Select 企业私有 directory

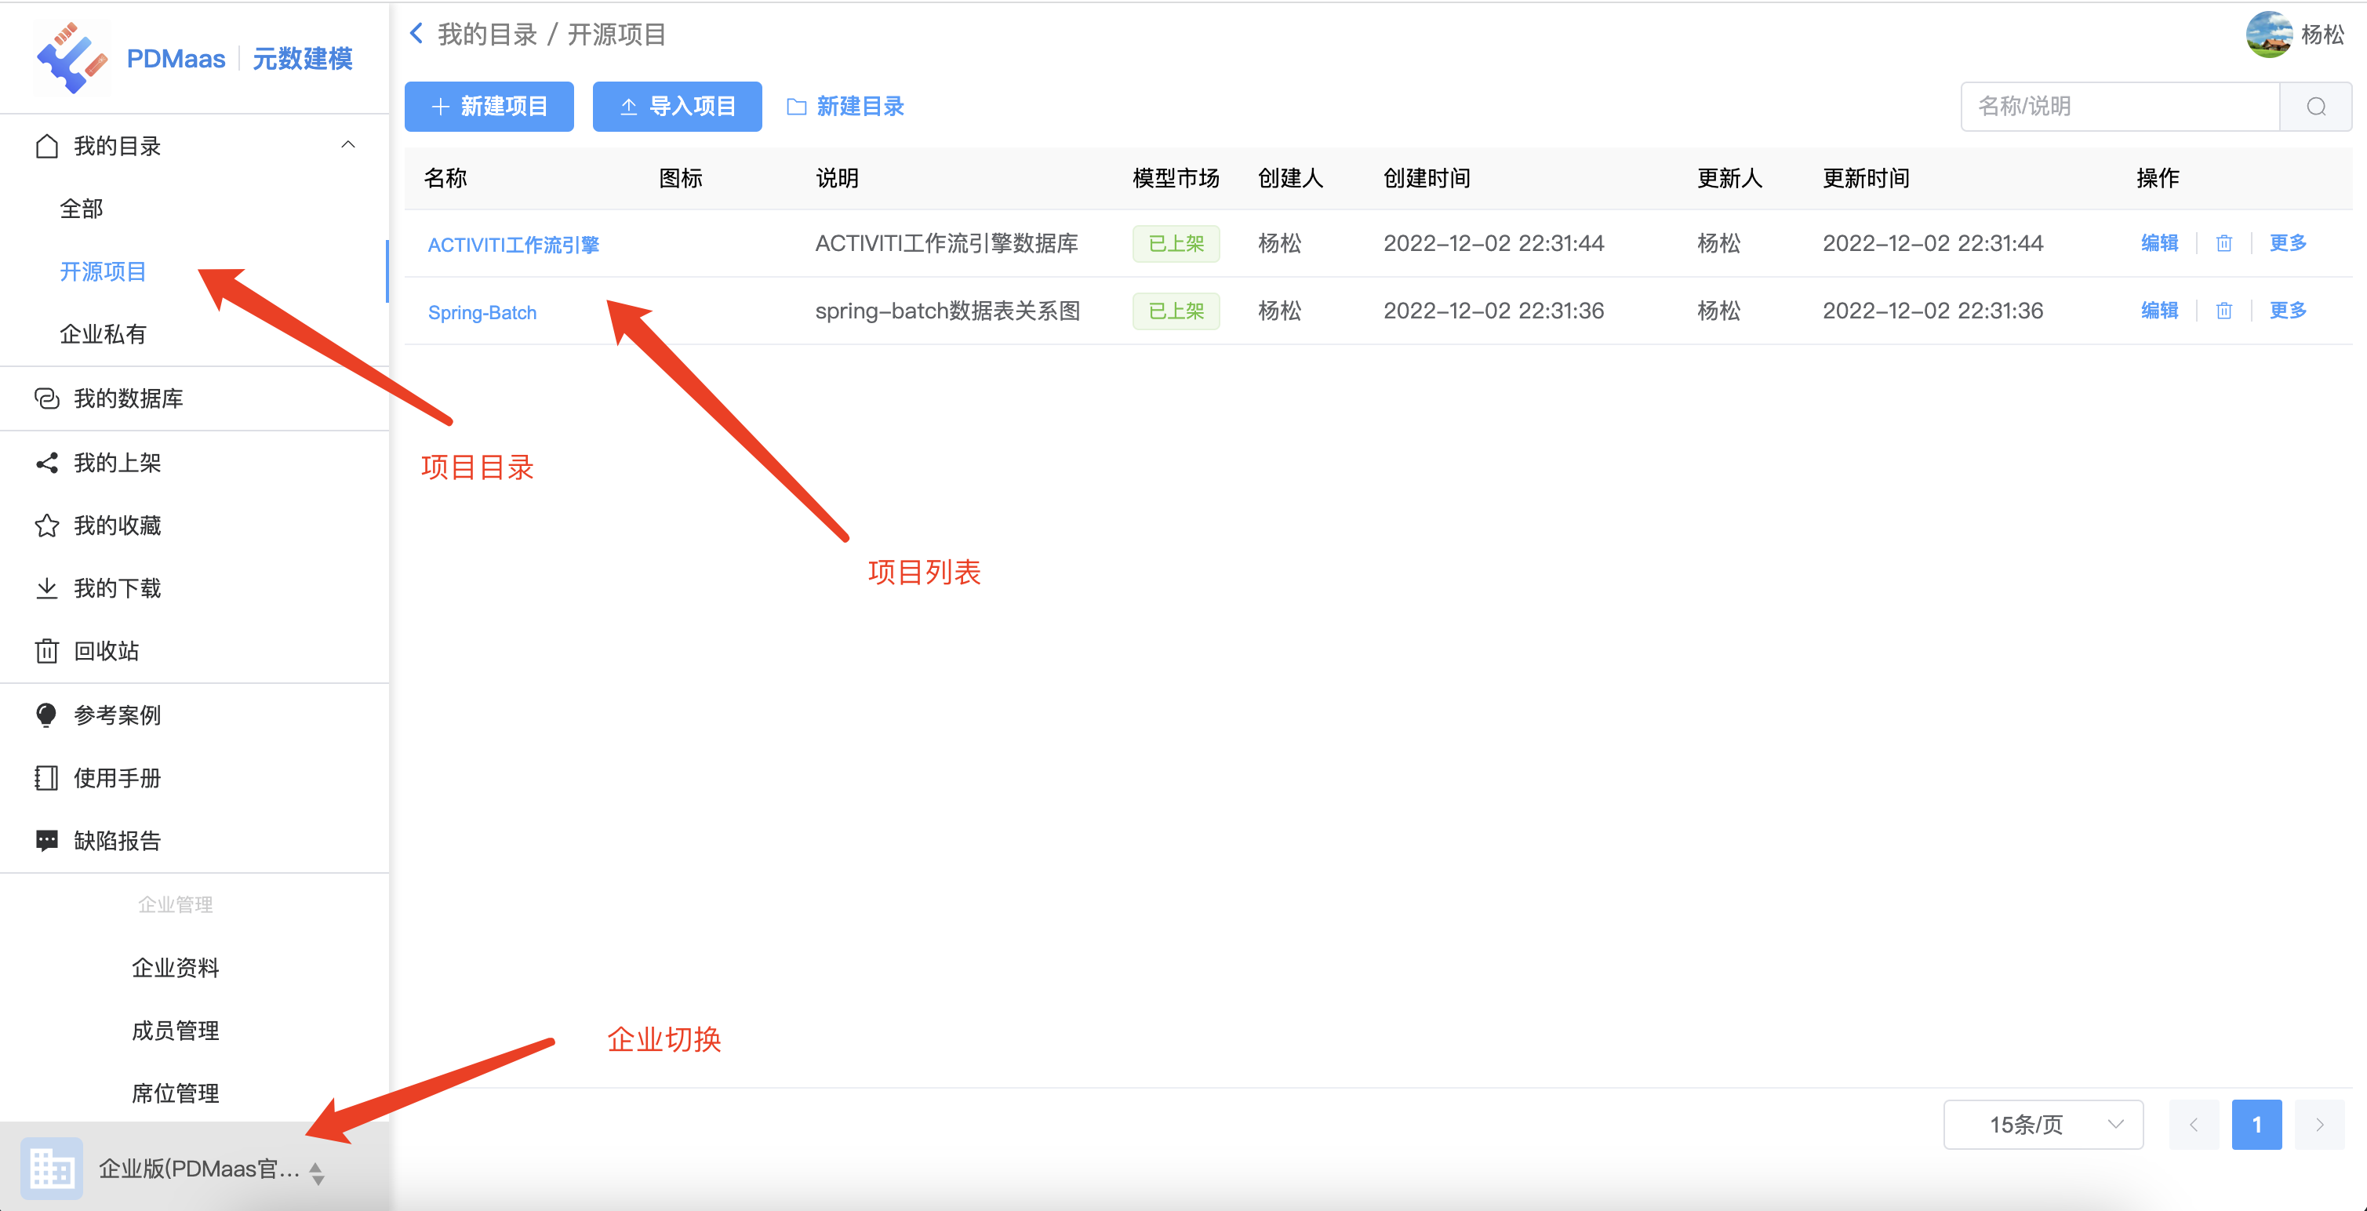point(103,334)
